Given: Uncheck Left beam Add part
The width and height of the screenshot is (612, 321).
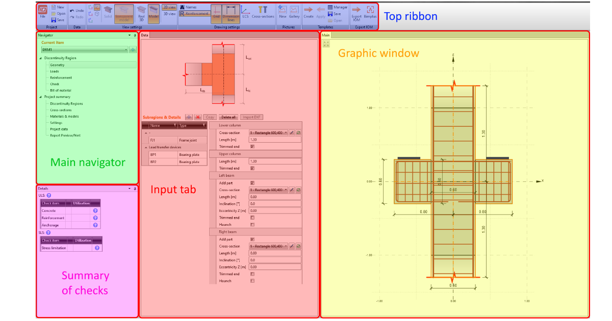Looking at the screenshot, I should coord(252,182).
